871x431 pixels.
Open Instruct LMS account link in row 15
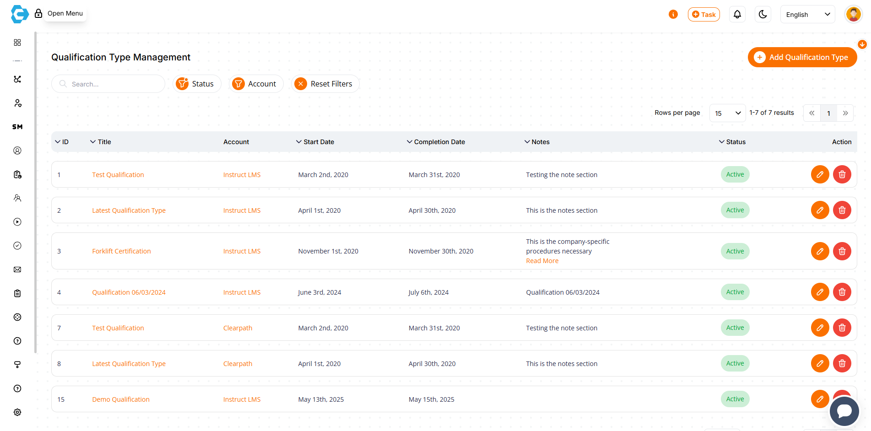tap(242, 399)
